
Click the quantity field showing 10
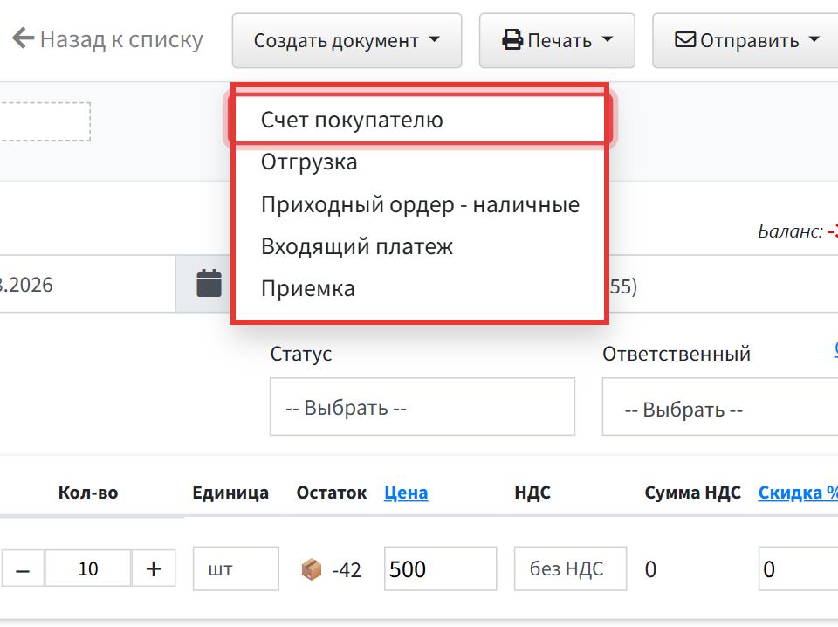click(88, 568)
